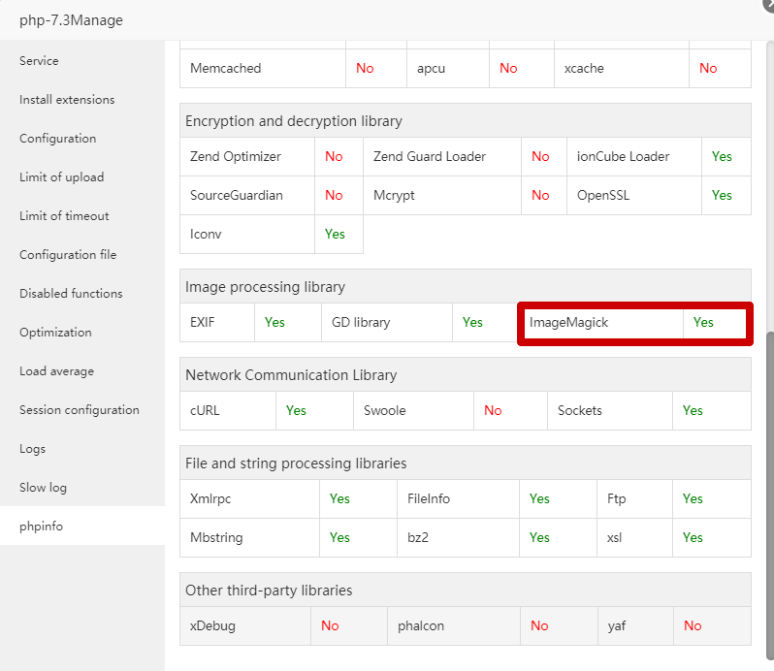Switch to Optimization section
This screenshot has width=774, height=671.
click(x=55, y=333)
